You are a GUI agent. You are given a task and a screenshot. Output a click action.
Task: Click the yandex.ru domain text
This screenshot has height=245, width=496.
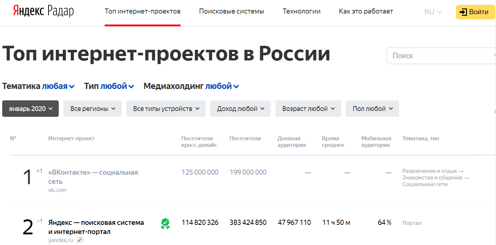pos(61,240)
